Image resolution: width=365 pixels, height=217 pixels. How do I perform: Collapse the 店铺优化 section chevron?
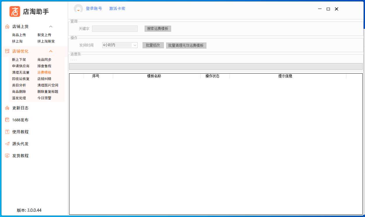[50, 51]
